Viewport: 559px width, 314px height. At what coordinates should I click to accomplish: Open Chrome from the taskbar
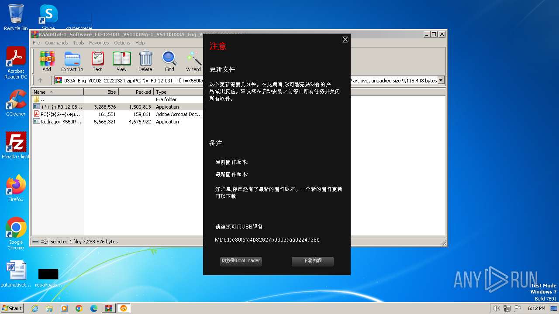point(79,308)
